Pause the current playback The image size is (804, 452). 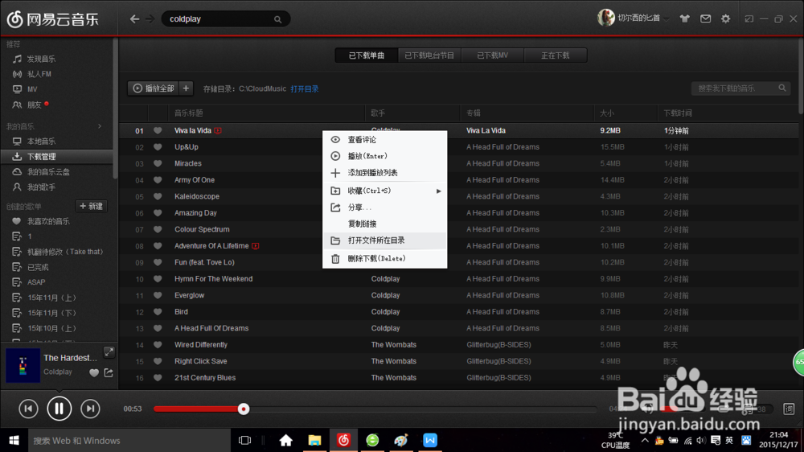click(x=59, y=409)
